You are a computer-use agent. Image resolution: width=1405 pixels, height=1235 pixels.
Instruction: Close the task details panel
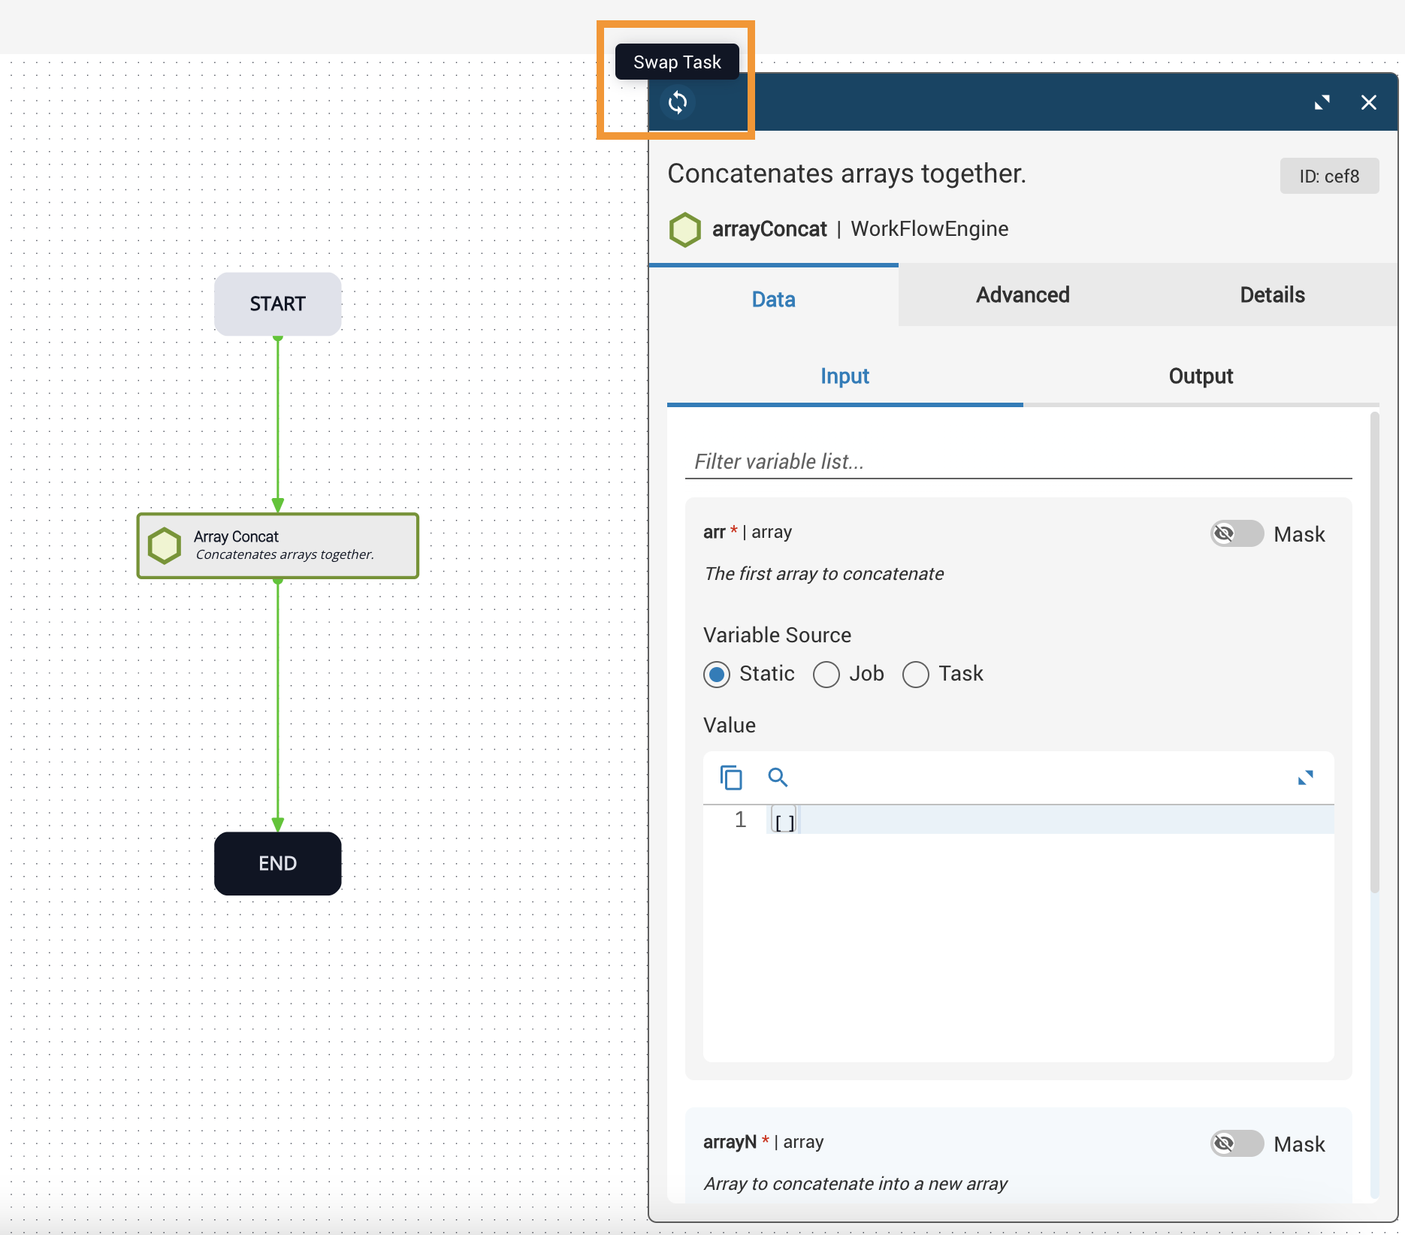tap(1368, 102)
